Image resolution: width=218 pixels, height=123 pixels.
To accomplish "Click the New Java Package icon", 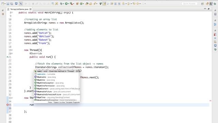I will [x=77, y=4].
